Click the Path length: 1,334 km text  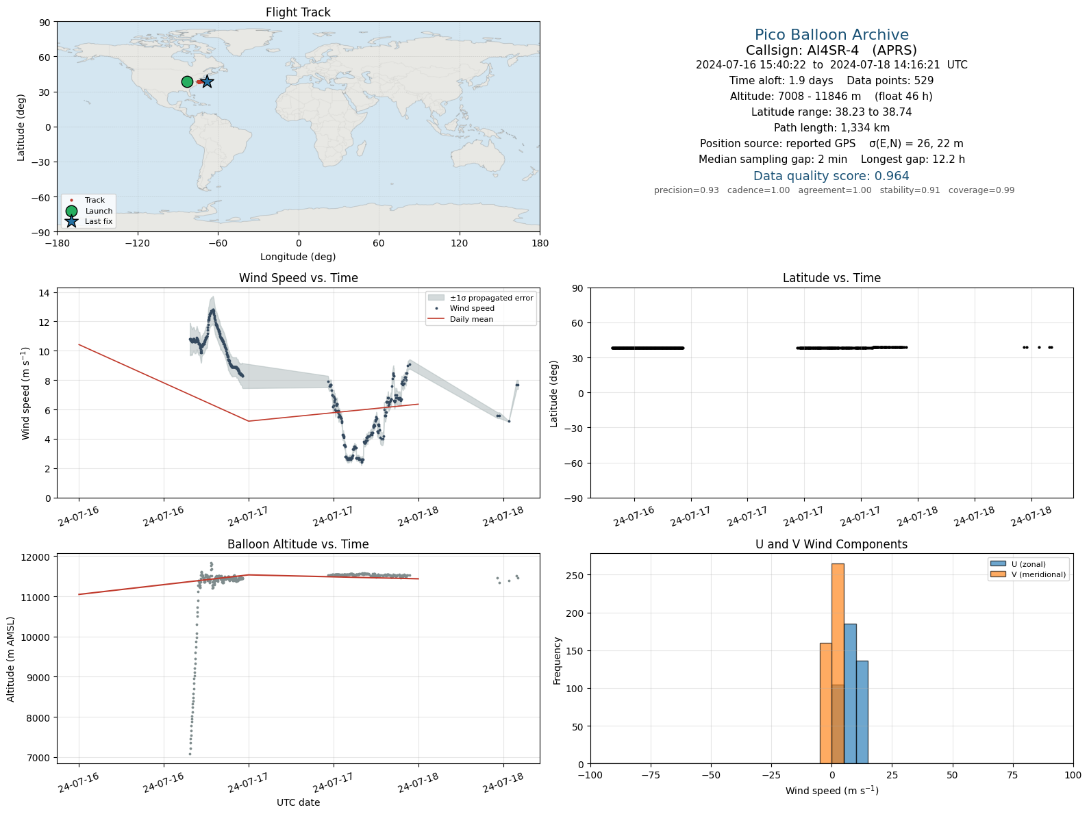click(x=831, y=128)
